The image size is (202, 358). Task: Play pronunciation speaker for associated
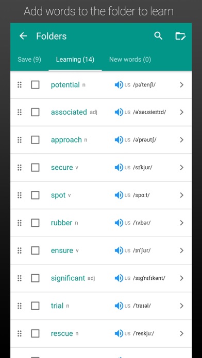click(119, 112)
